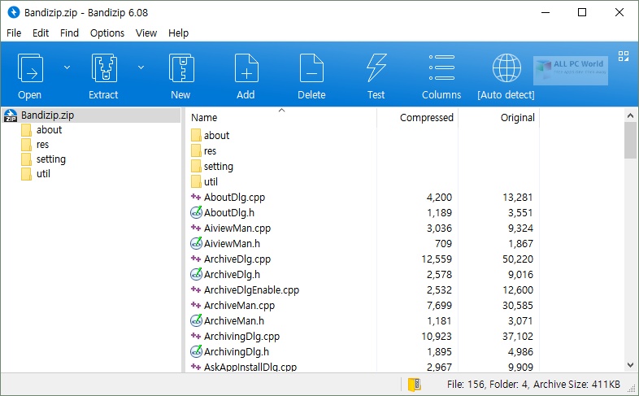The width and height of the screenshot is (639, 396).
Task: Open the Options menu
Action: click(x=107, y=33)
